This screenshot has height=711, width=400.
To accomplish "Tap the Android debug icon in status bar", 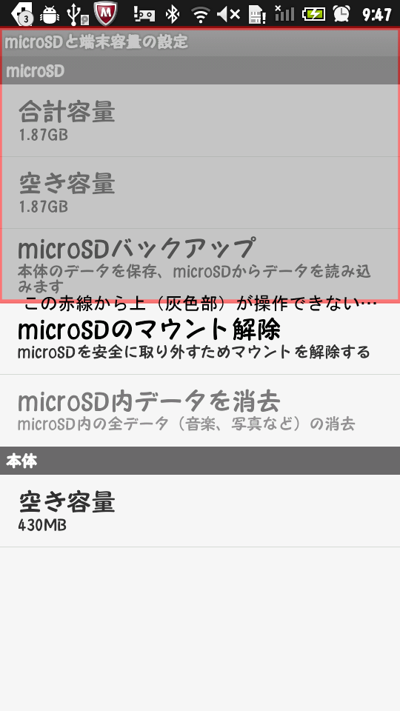I will [x=50, y=15].
